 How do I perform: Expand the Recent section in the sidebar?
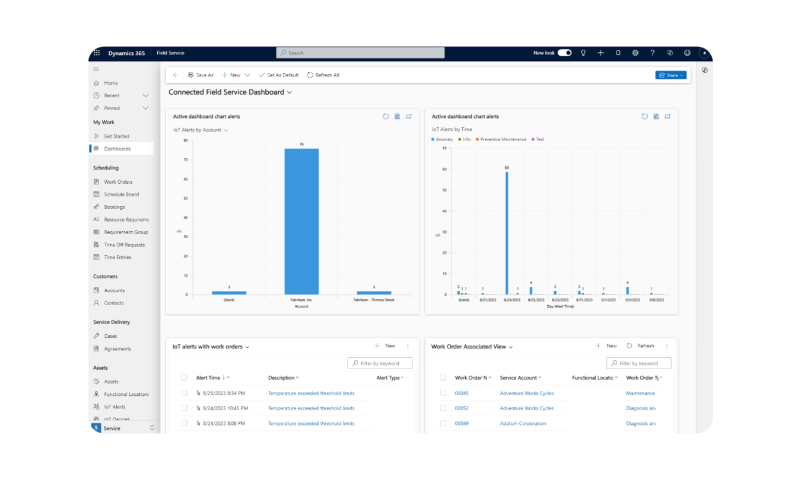pyautogui.click(x=145, y=95)
